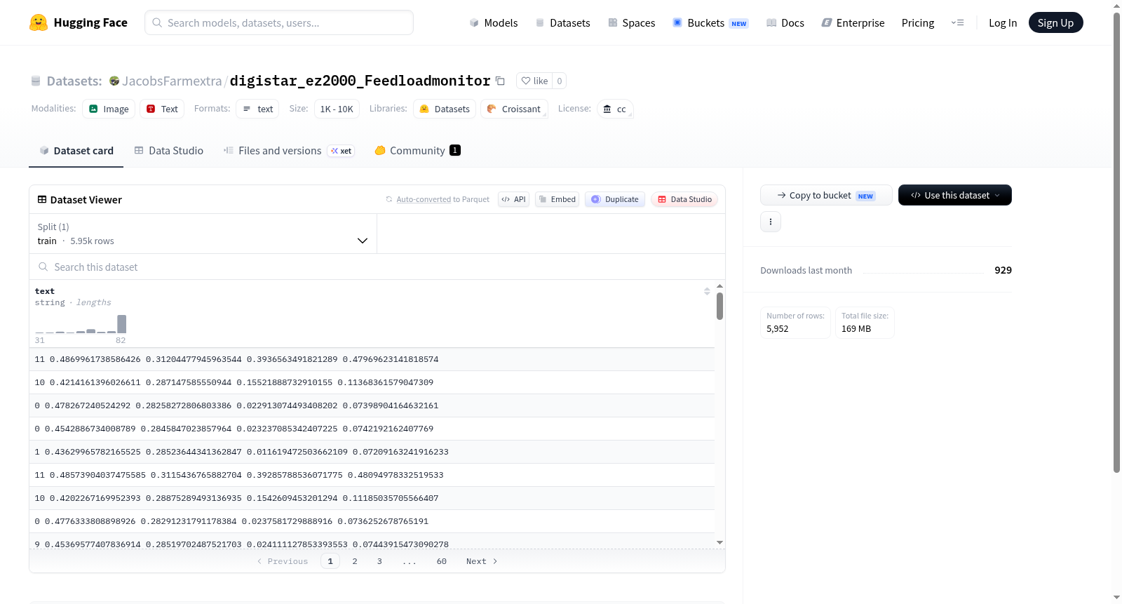Open Docs in the top navigation
Viewport: 1122px width, 604px height.
[785, 22]
